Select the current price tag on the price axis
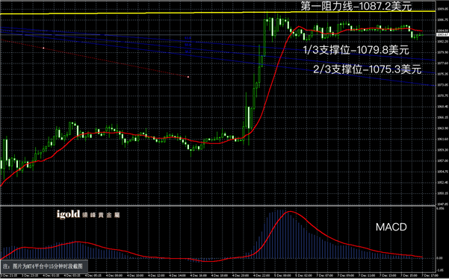This screenshot has height=279, width=449. [442, 34]
